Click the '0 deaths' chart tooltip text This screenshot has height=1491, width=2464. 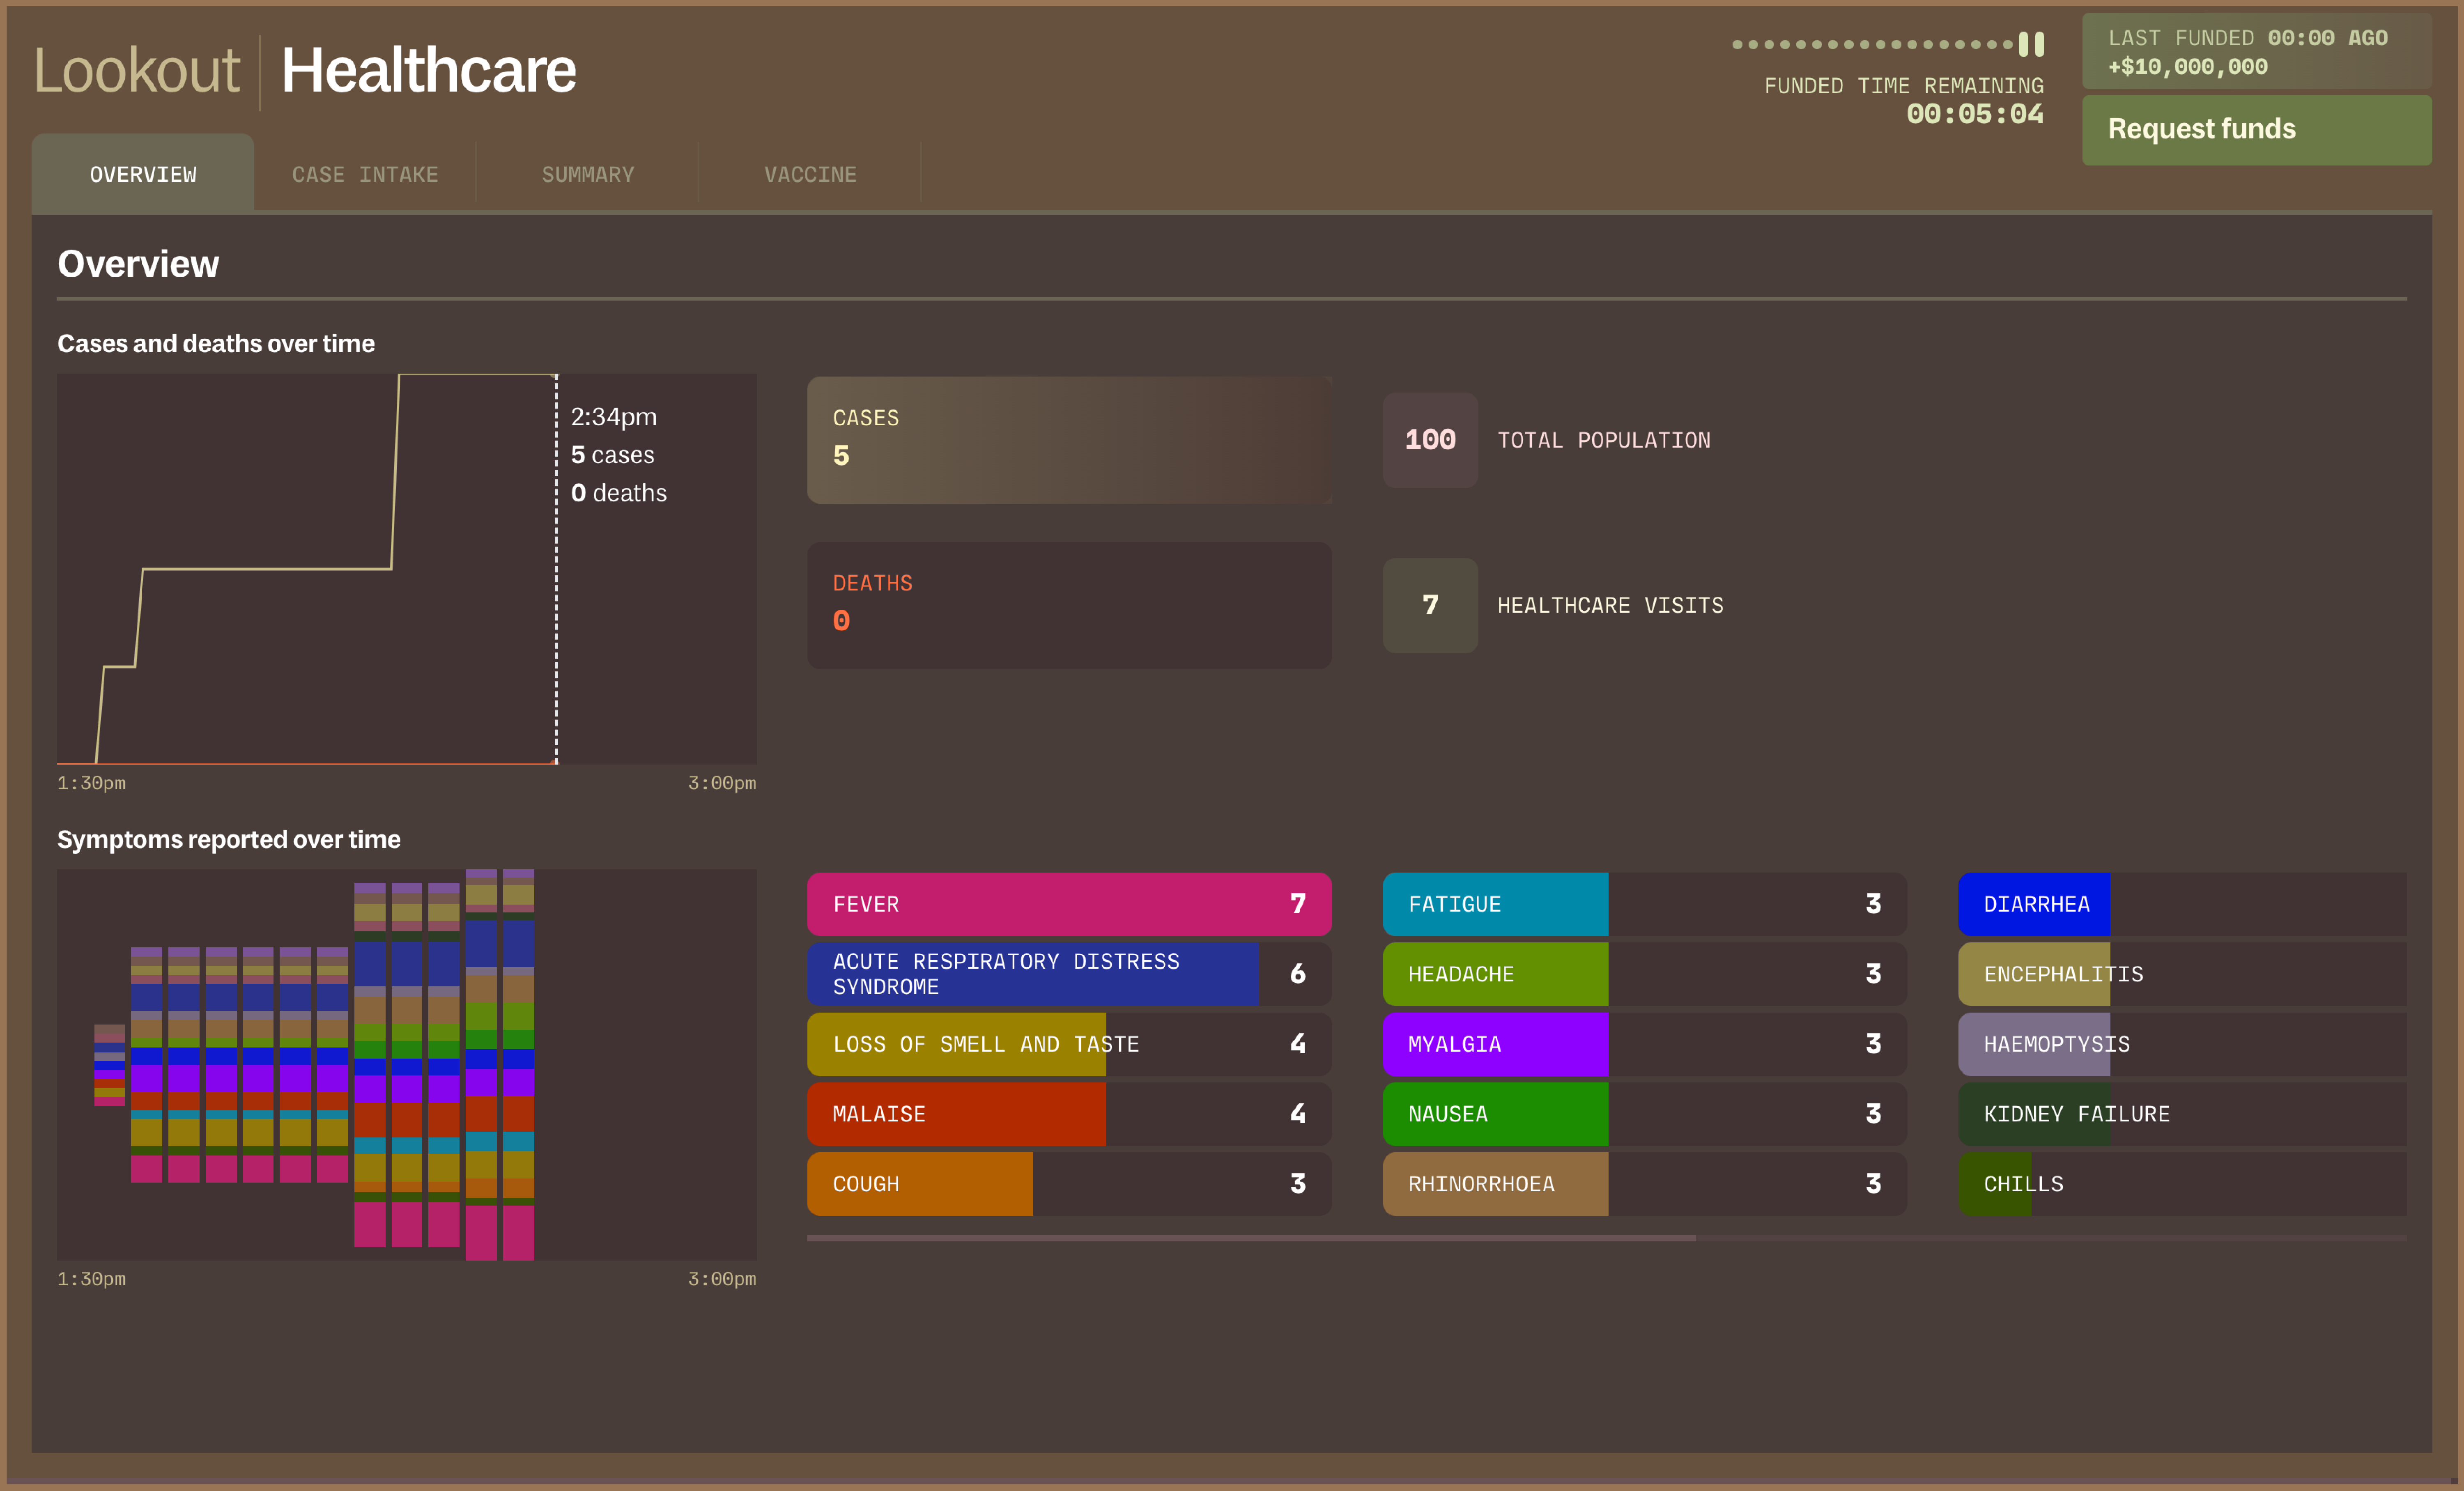618,493
